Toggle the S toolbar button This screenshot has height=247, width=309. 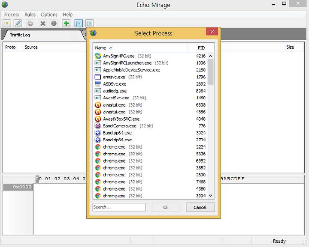[x=90, y=24]
